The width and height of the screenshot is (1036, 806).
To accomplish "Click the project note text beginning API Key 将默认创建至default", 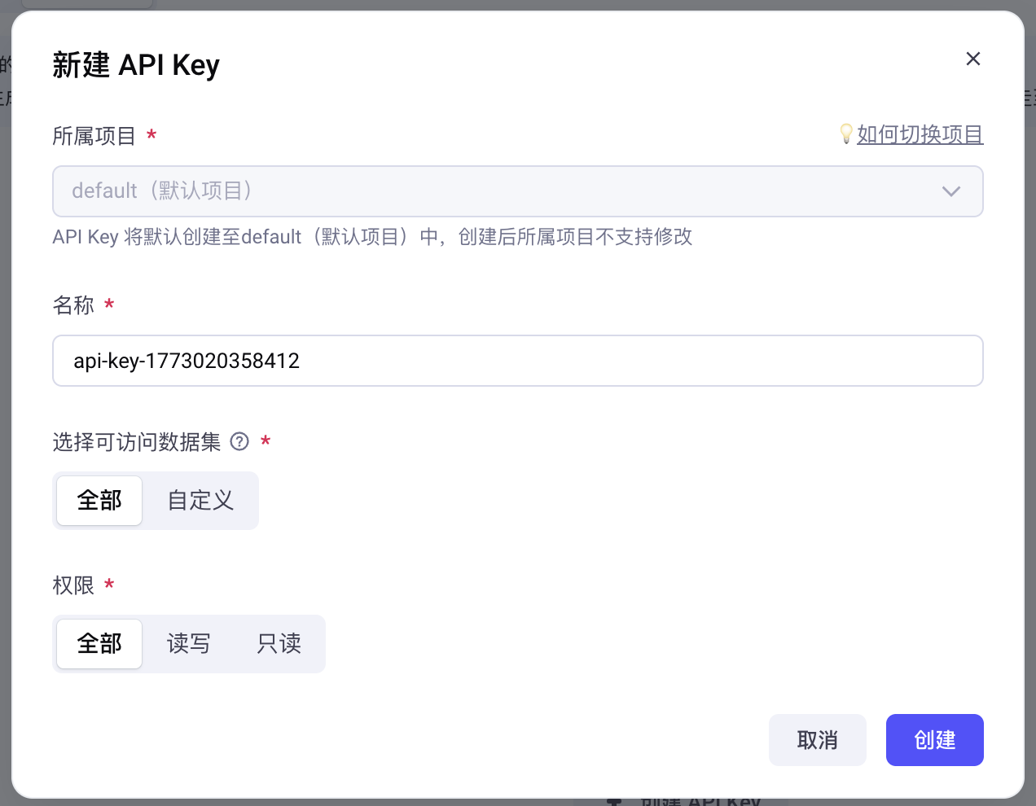I will 372,237.
